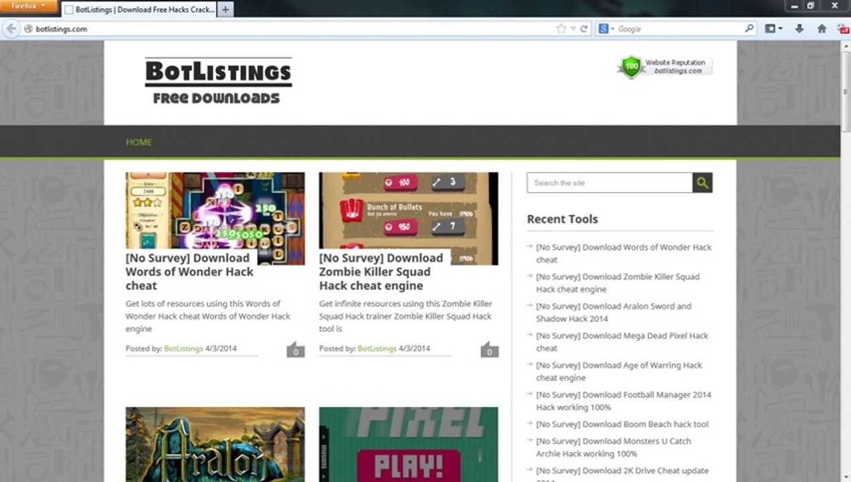Open the Aralon game thumbnail
This screenshot has height=482, width=851.
point(215,445)
